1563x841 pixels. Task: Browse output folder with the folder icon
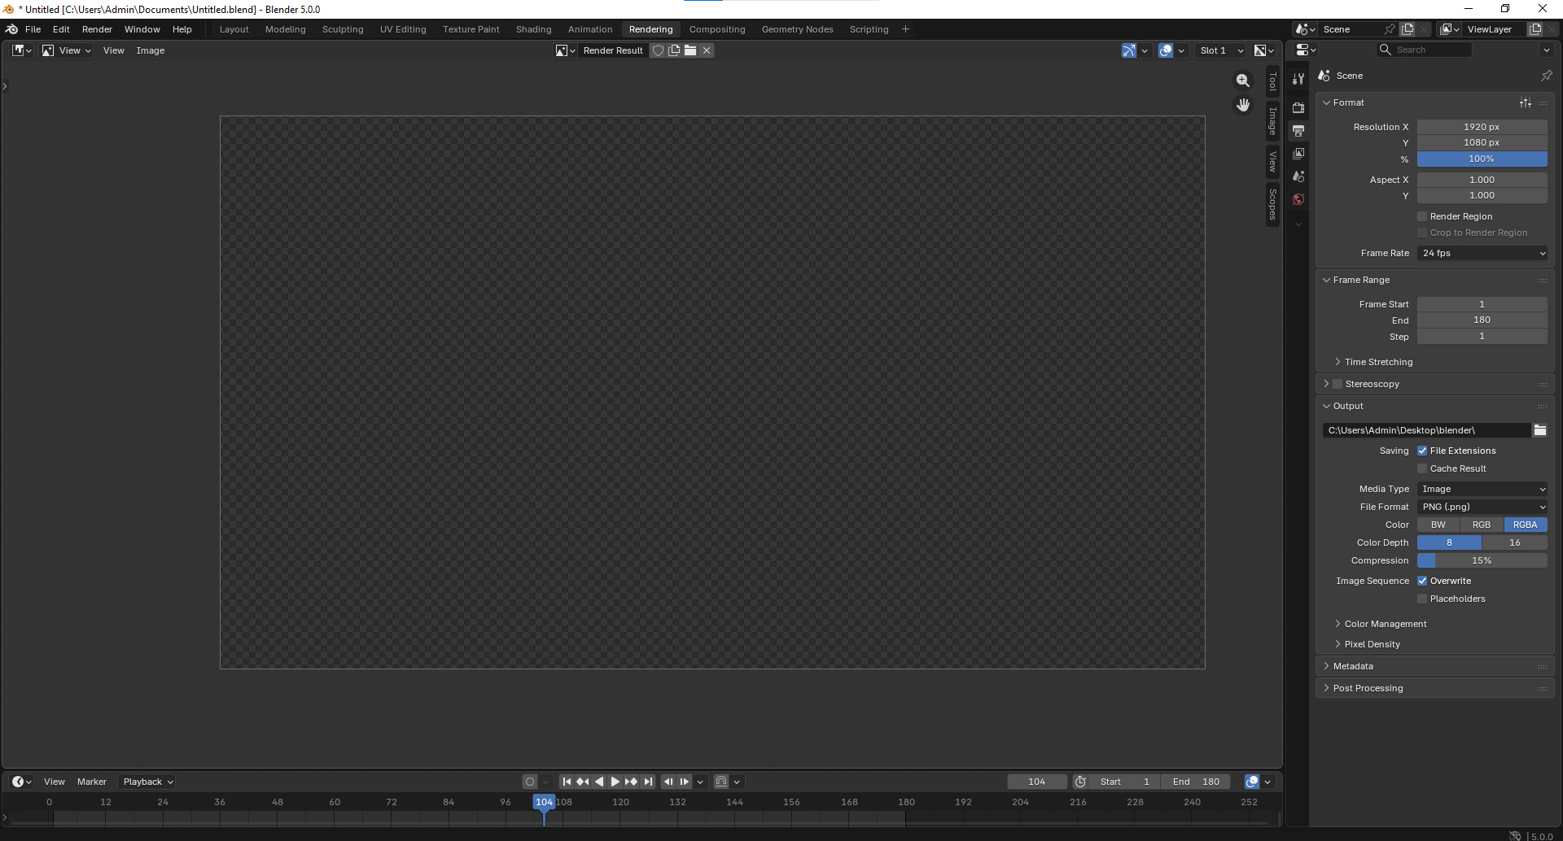point(1540,430)
